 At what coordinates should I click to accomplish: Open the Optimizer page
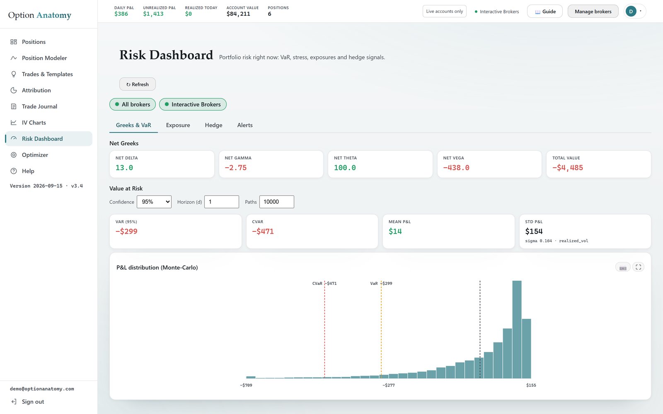click(48, 155)
